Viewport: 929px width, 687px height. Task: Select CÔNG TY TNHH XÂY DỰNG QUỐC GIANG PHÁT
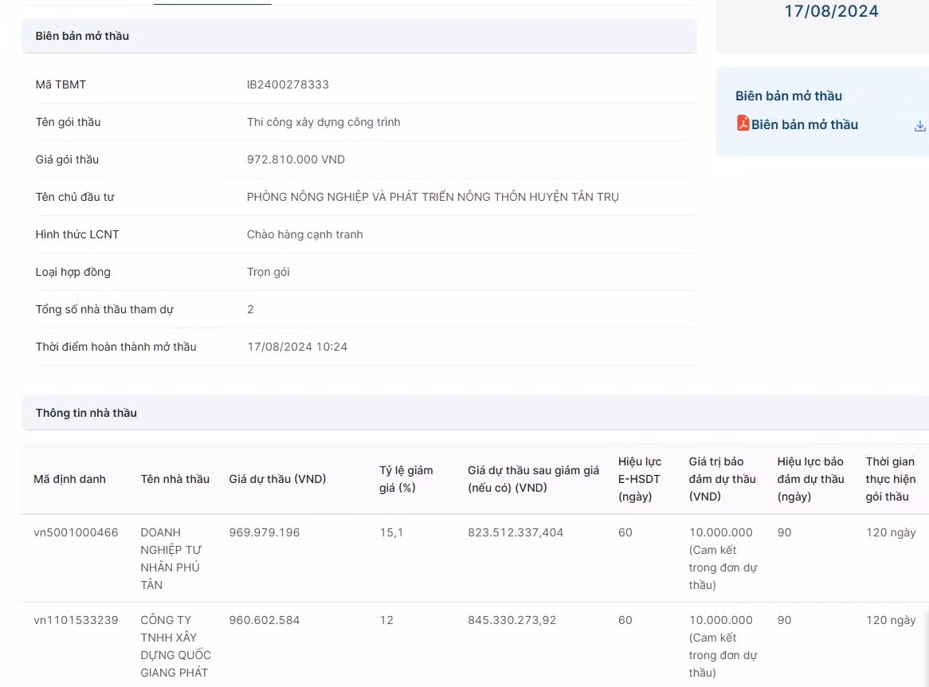(175, 646)
